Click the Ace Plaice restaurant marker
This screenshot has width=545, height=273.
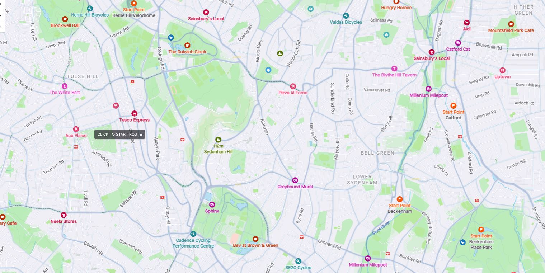76,129
